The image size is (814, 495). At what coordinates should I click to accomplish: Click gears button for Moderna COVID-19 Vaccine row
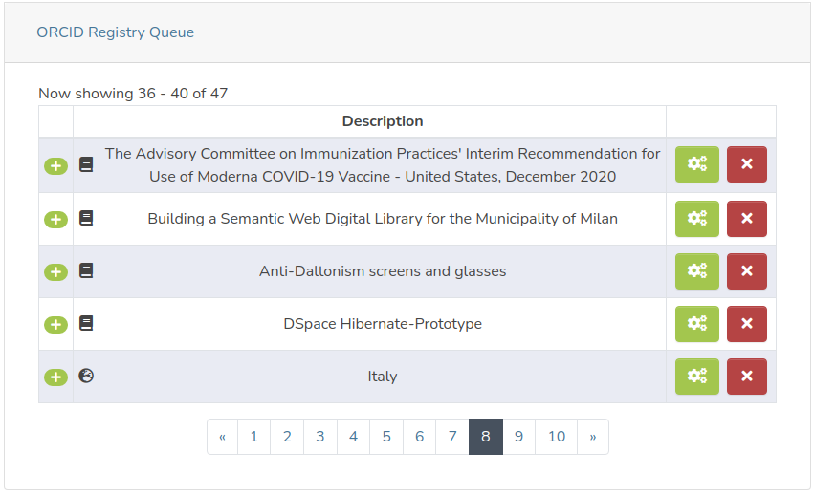point(696,164)
